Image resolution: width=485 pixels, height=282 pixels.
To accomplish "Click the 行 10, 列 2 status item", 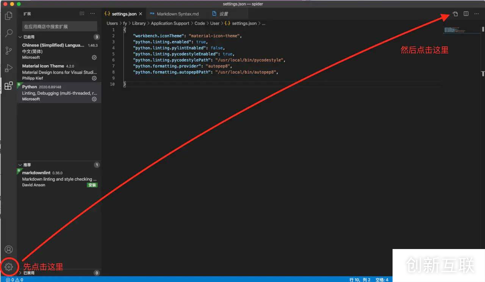I will (x=360, y=280).
